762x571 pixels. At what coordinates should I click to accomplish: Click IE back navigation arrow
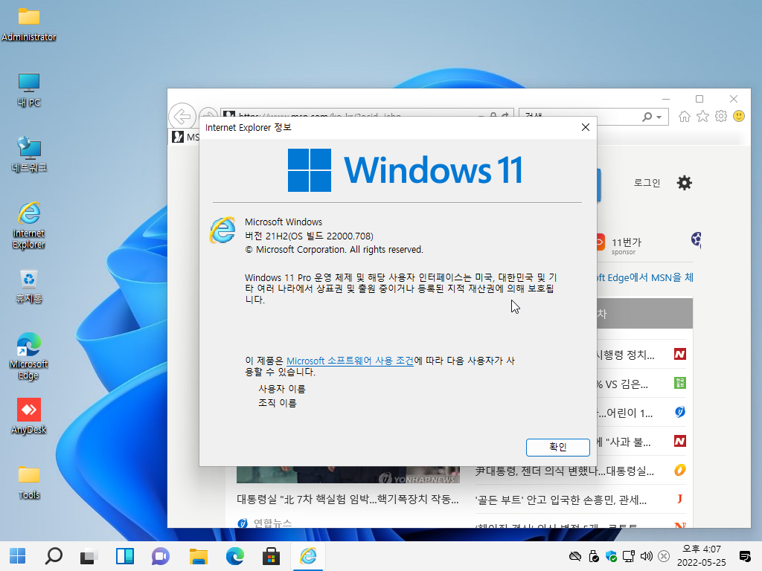point(182,117)
